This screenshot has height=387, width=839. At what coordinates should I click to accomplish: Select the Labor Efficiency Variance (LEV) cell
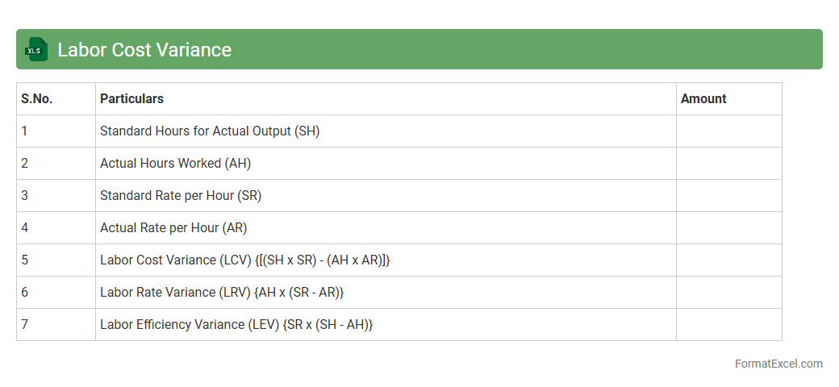click(236, 324)
